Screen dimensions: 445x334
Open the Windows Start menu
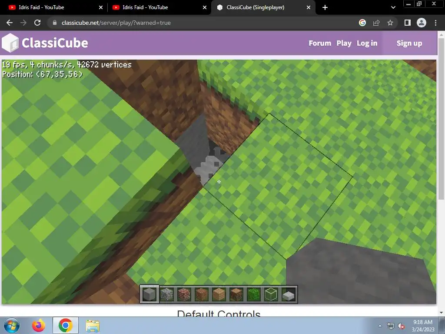click(x=12, y=325)
